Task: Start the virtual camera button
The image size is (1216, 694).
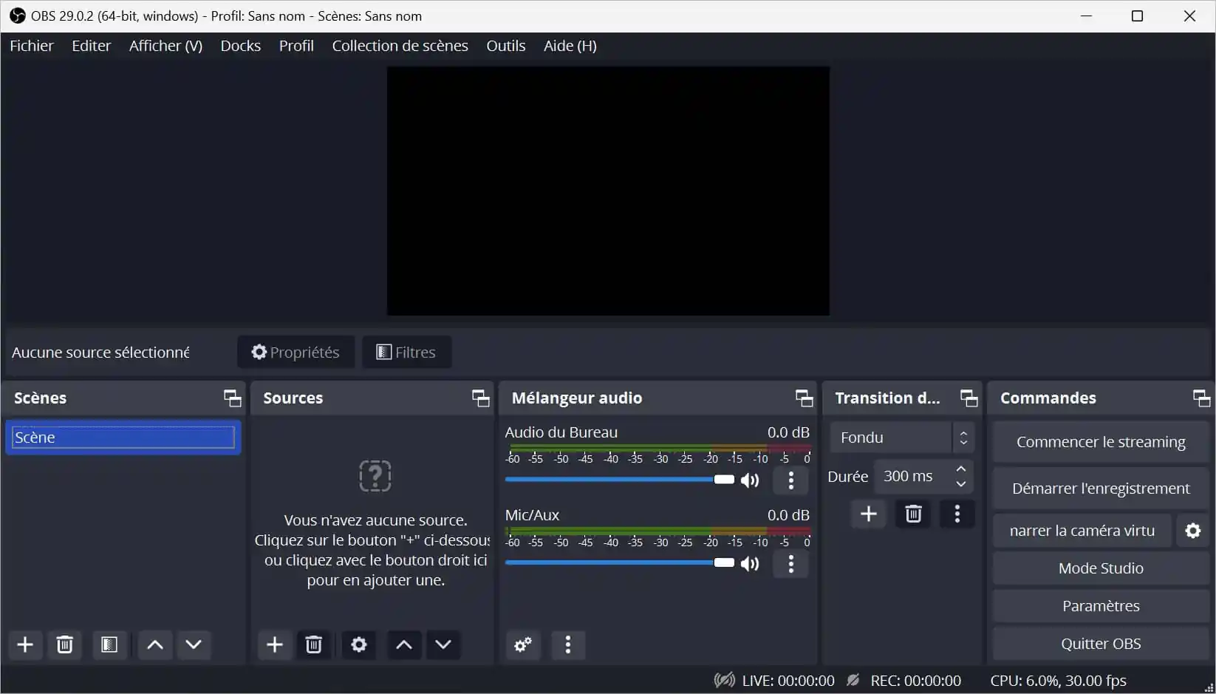Action: pos(1082,531)
